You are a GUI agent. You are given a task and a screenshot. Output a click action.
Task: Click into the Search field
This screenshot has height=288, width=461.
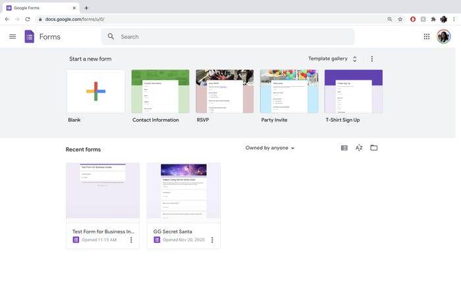click(x=228, y=37)
